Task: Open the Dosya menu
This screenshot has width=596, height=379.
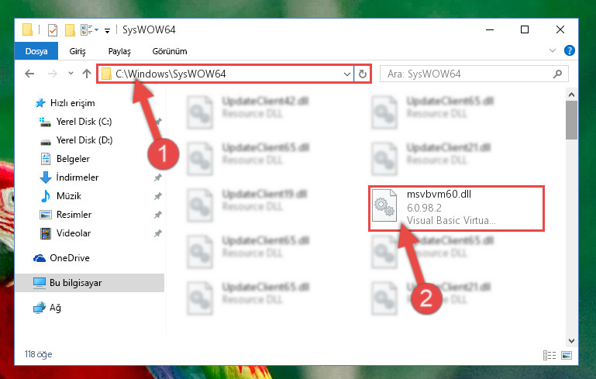Action: click(36, 51)
